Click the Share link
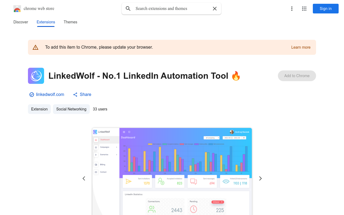The width and height of the screenshot is (344, 215). (85, 95)
